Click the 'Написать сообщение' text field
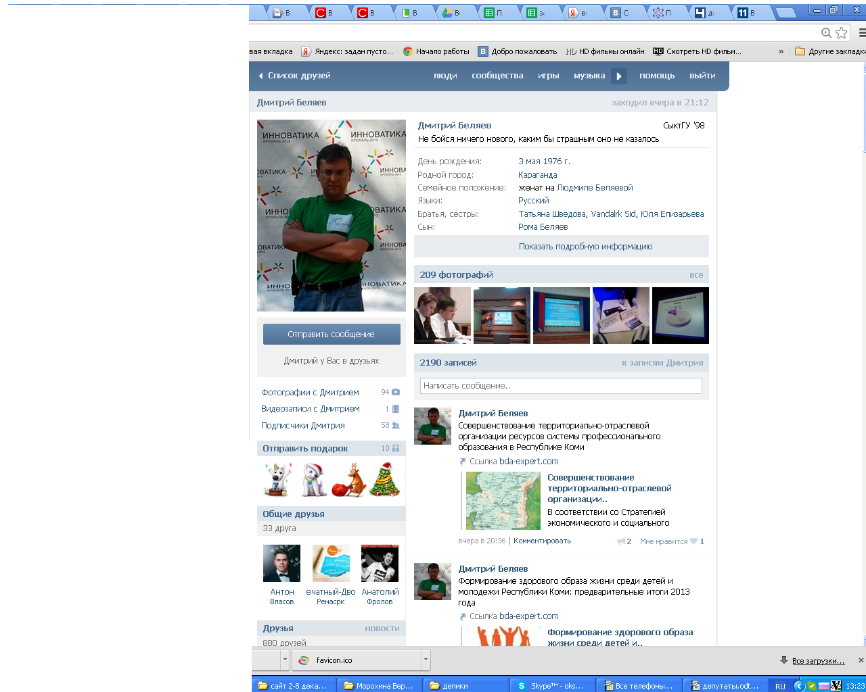The height and width of the screenshot is (692, 866). click(x=561, y=386)
